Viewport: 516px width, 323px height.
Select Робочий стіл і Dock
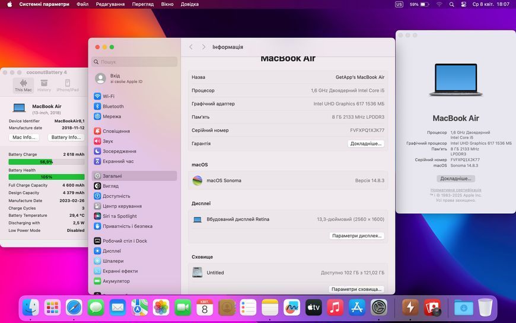[134, 241]
